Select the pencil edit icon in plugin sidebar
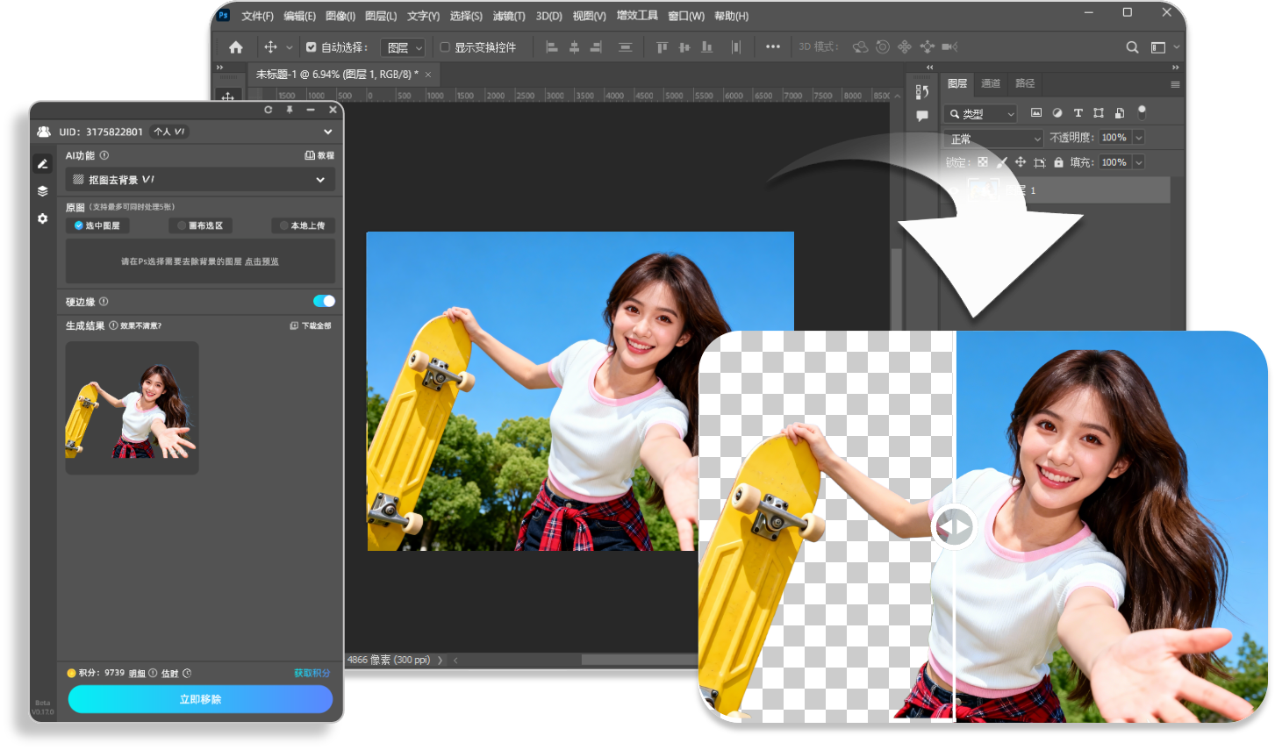Image resolution: width=1275 pixels, height=750 pixels. [x=42, y=163]
